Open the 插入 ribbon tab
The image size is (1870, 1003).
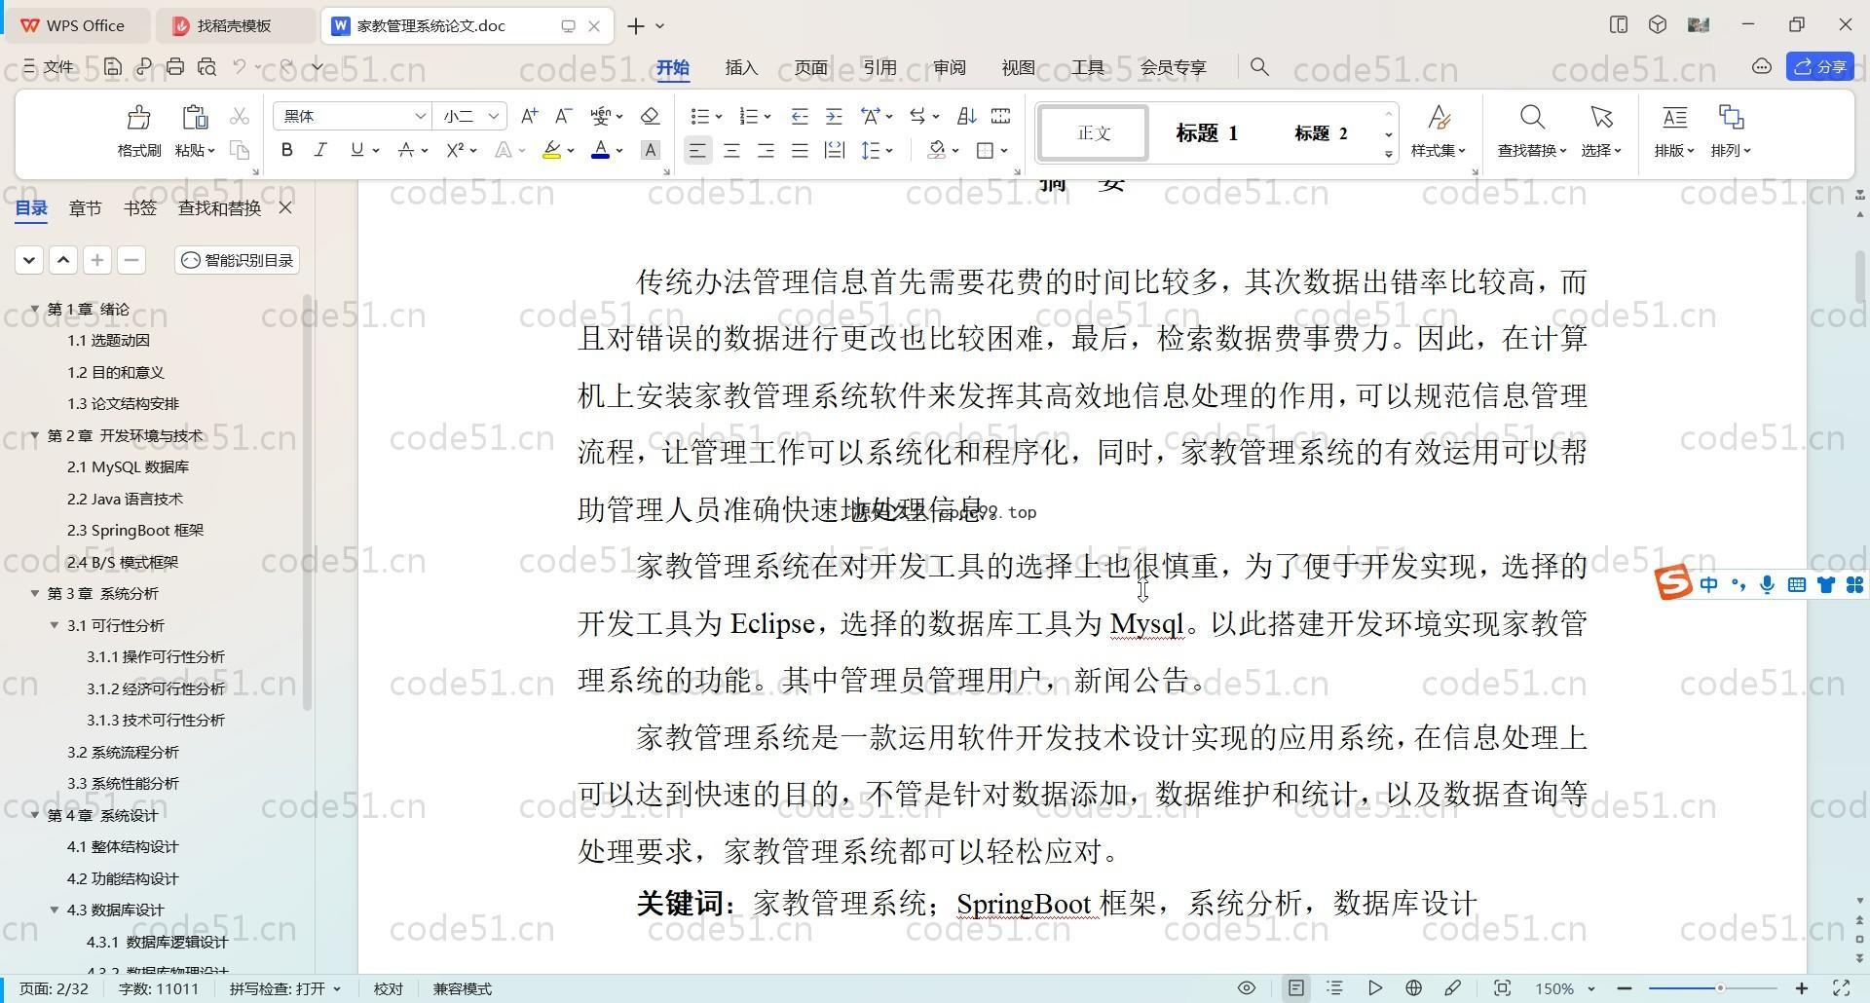pyautogui.click(x=741, y=67)
